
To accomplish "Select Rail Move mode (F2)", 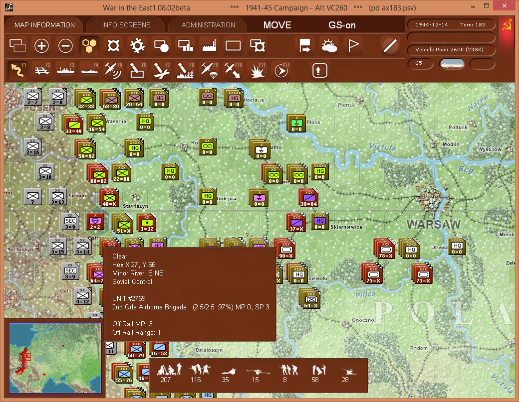I will pyautogui.click(x=42, y=70).
